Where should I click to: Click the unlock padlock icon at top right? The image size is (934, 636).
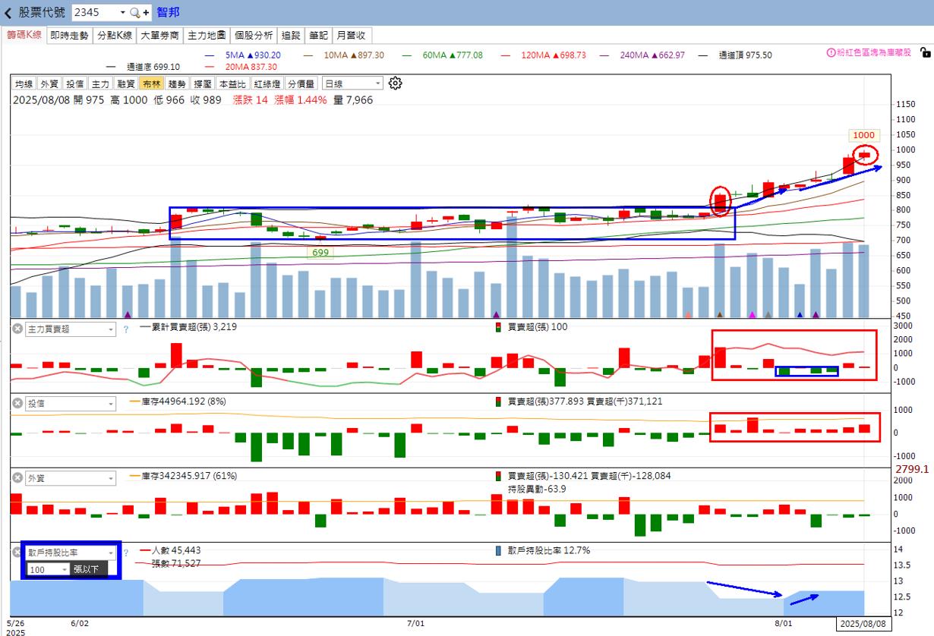924,52
